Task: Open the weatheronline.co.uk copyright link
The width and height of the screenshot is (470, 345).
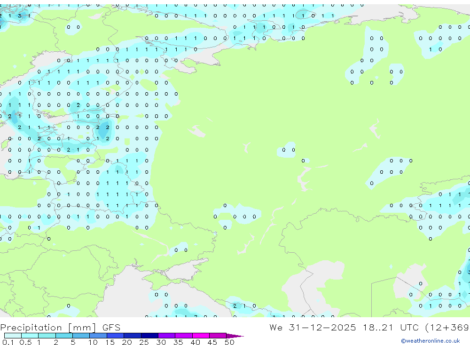Action: tap(430, 341)
